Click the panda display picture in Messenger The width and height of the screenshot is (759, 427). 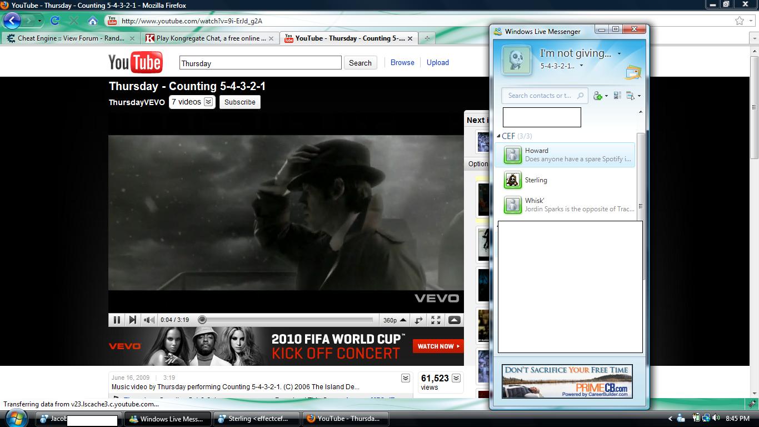[517, 59]
